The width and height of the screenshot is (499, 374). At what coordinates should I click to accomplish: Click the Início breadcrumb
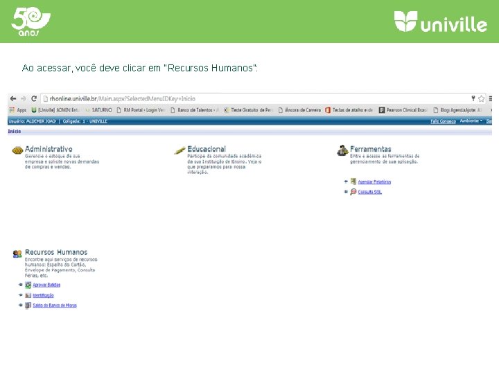pyautogui.click(x=15, y=132)
